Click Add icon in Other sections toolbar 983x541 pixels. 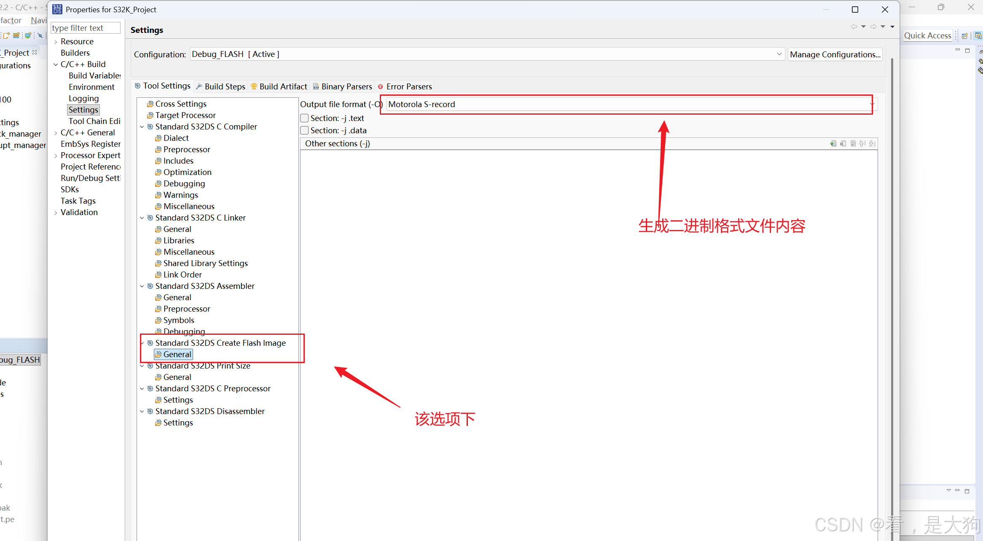click(833, 144)
